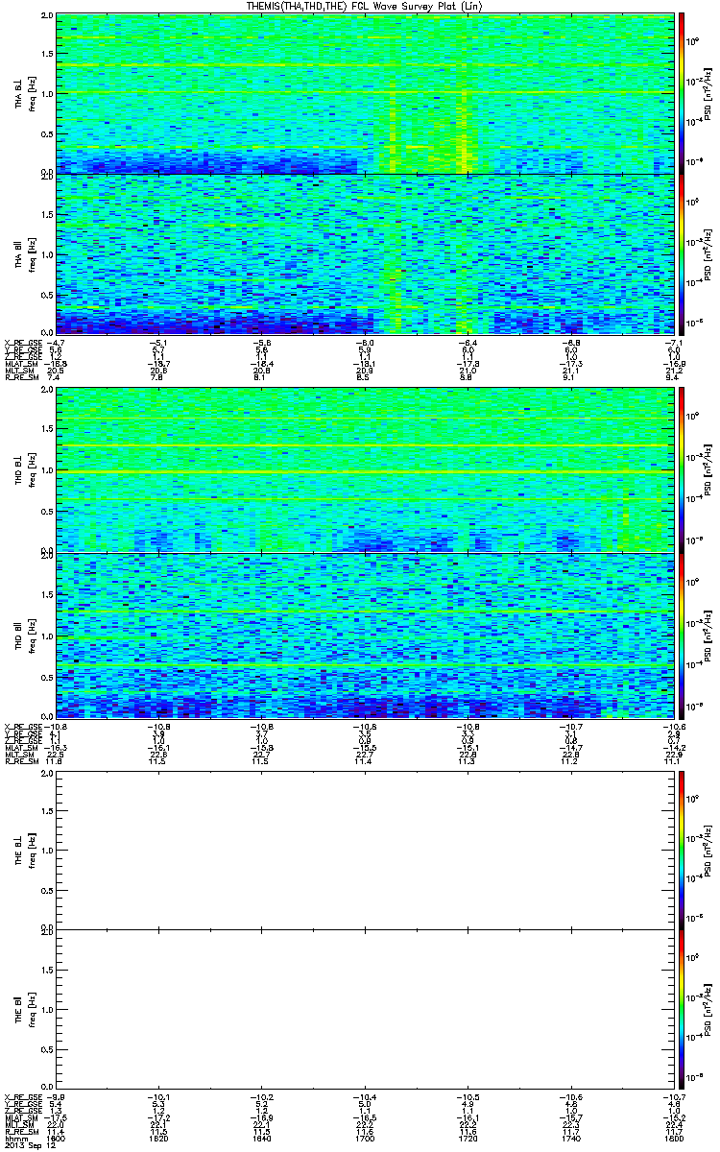This screenshot has width=720, height=1152.
Task: Click the 'THE B⊥ freq [Hz]' axis label
Action: 23,850
